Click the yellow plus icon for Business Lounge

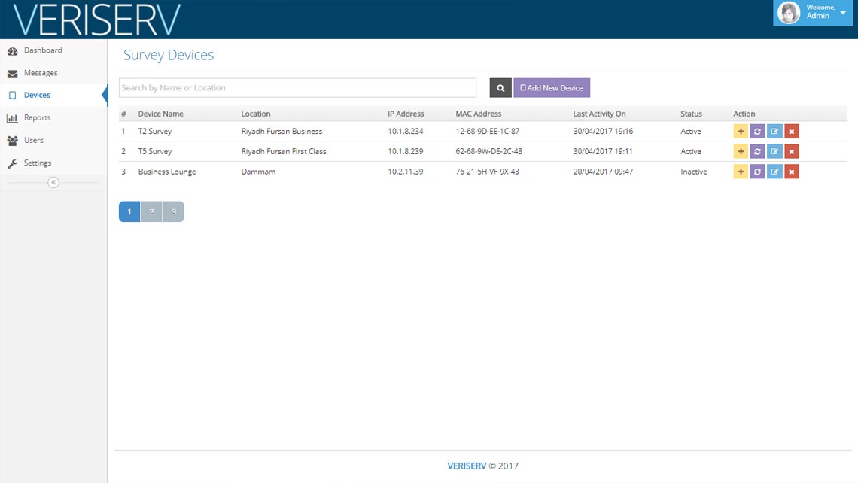741,172
